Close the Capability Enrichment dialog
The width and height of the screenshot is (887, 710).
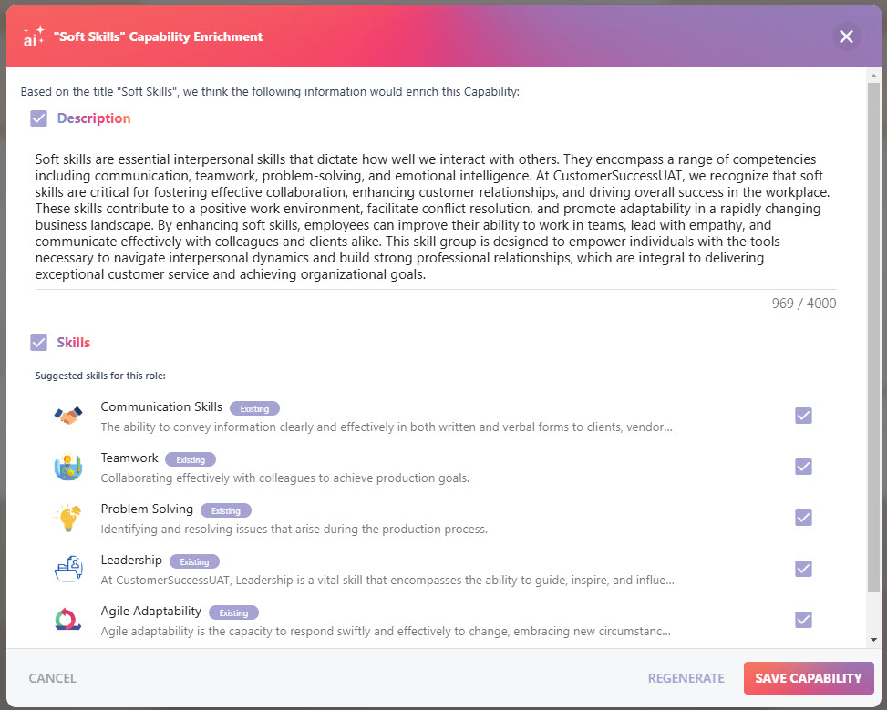[846, 36]
